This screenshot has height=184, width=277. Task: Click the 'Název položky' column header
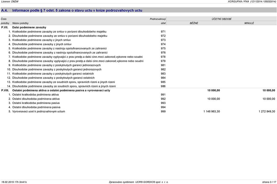20,23
